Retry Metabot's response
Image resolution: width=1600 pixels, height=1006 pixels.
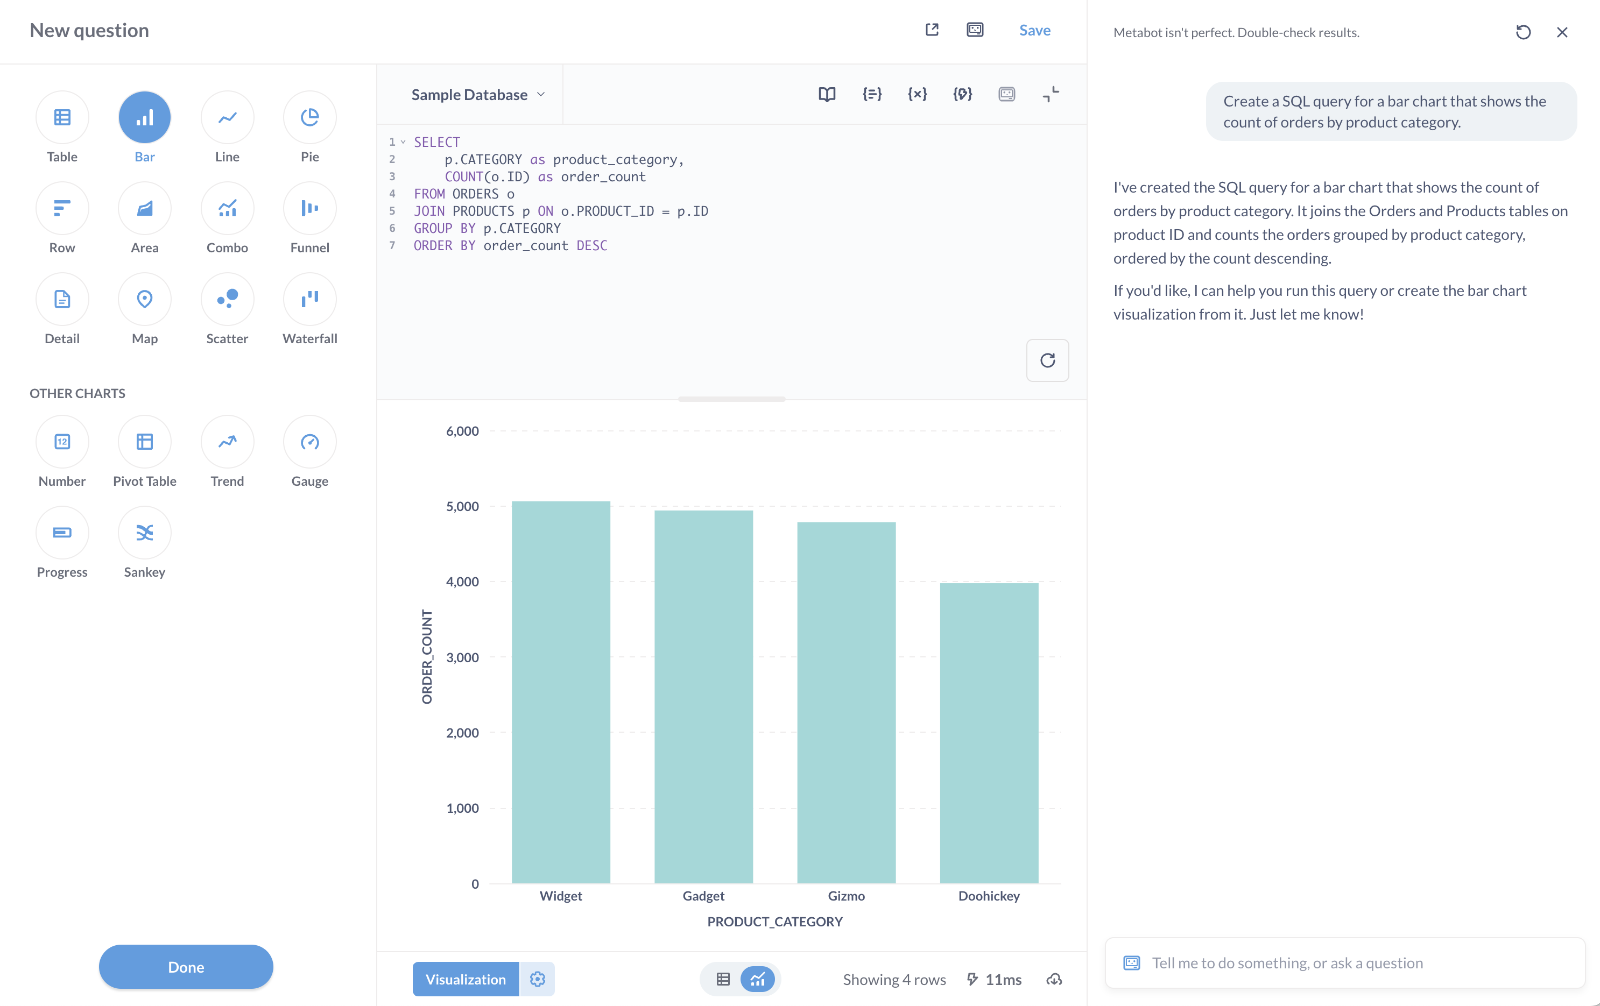[x=1524, y=32]
